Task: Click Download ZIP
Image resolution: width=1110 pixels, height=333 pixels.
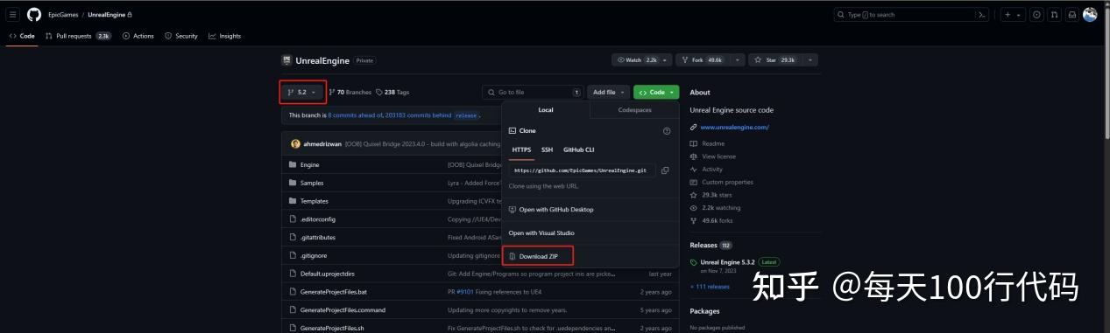Action: pos(538,256)
